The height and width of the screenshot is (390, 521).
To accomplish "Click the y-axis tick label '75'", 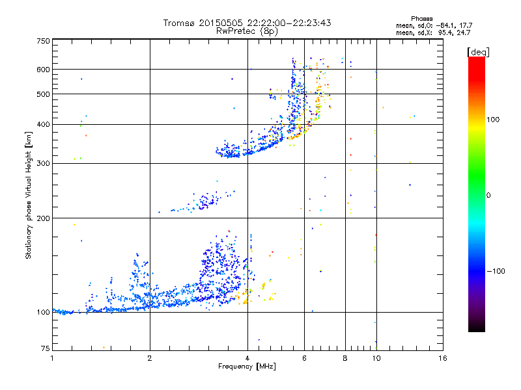I will tap(46, 348).
